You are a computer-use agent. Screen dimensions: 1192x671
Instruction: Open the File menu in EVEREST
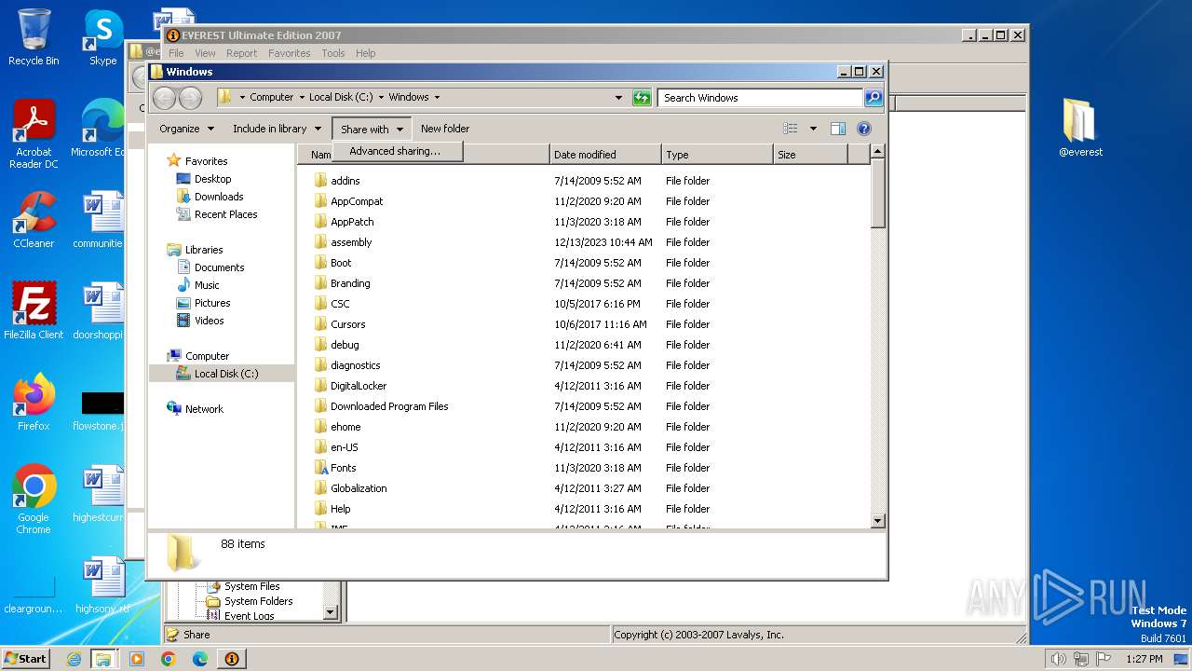pos(176,53)
